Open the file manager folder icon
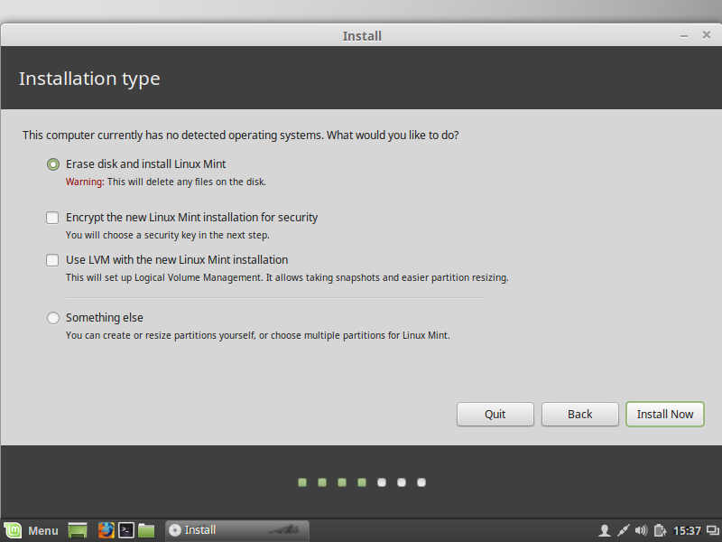The image size is (722, 542). tap(146, 530)
